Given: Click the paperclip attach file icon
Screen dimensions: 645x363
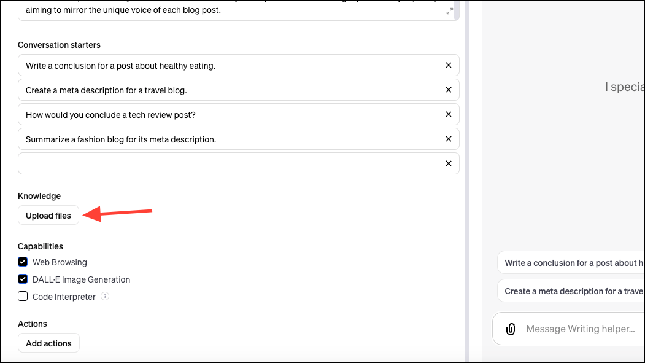Looking at the screenshot, I should click(x=510, y=329).
